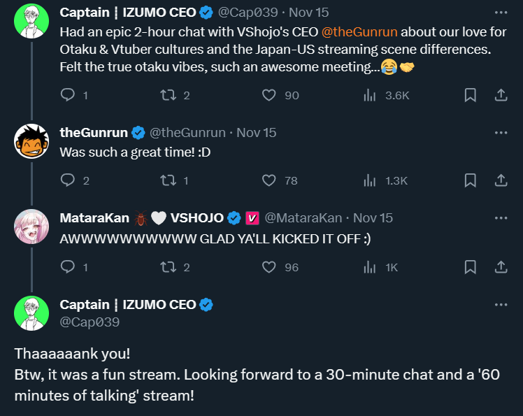Open MataraKan's profile name link
The width and height of the screenshot is (523, 416).
pos(94,218)
